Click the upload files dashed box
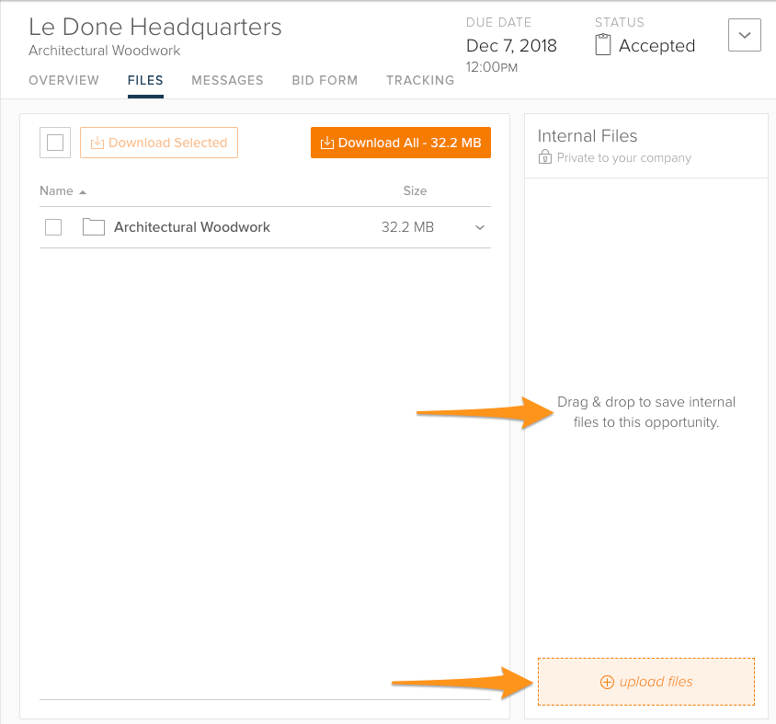This screenshot has width=776, height=724. pyautogui.click(x=645, y=682)
